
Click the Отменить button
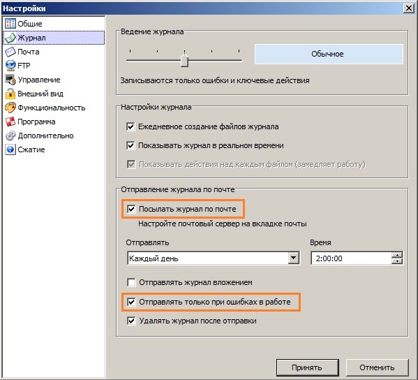377,367
